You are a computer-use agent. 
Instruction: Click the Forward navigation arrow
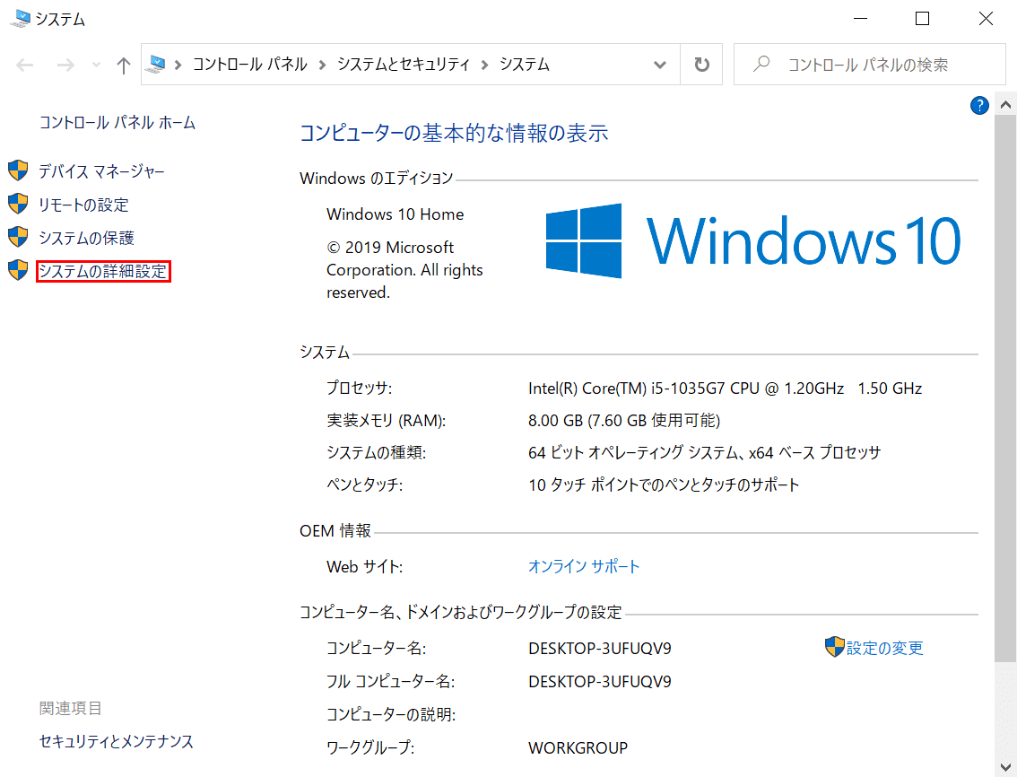[x=65, y=65]
